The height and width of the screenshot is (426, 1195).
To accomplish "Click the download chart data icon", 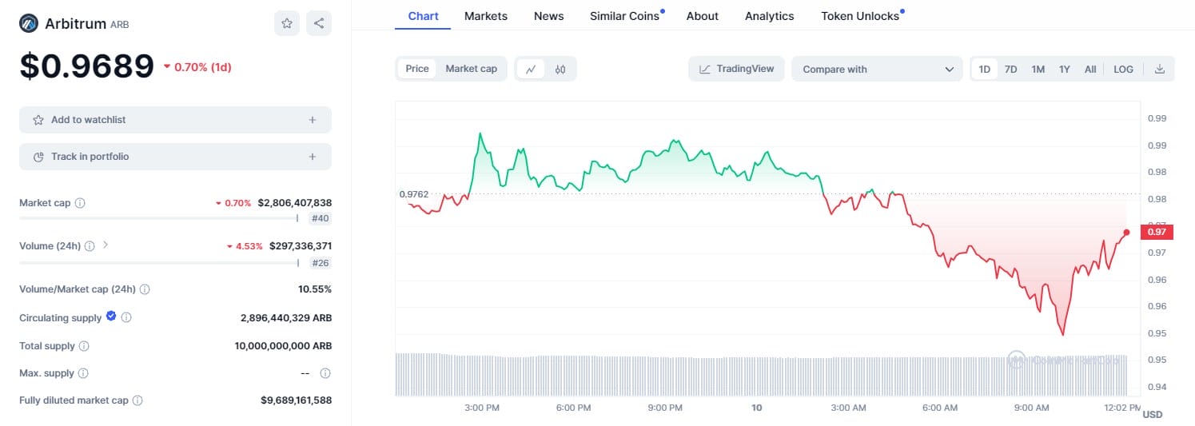I will tap(1160, 69).
